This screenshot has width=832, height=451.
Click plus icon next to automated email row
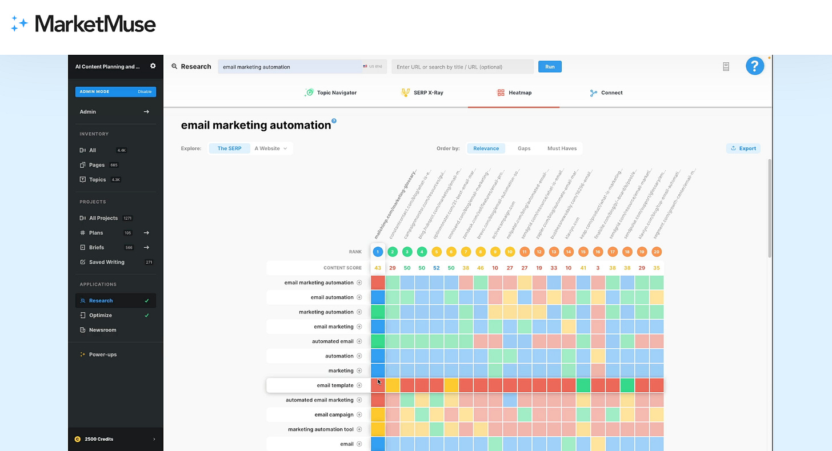(x=359, y=341)
